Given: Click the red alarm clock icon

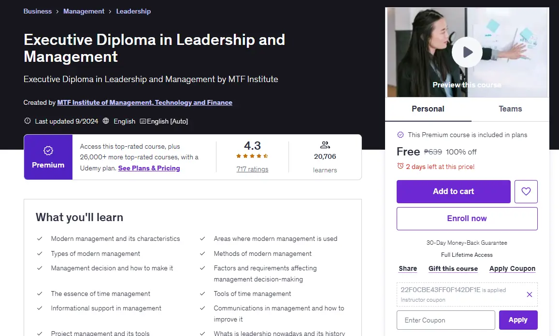Looking at the screenshot, I should [401, 166].
